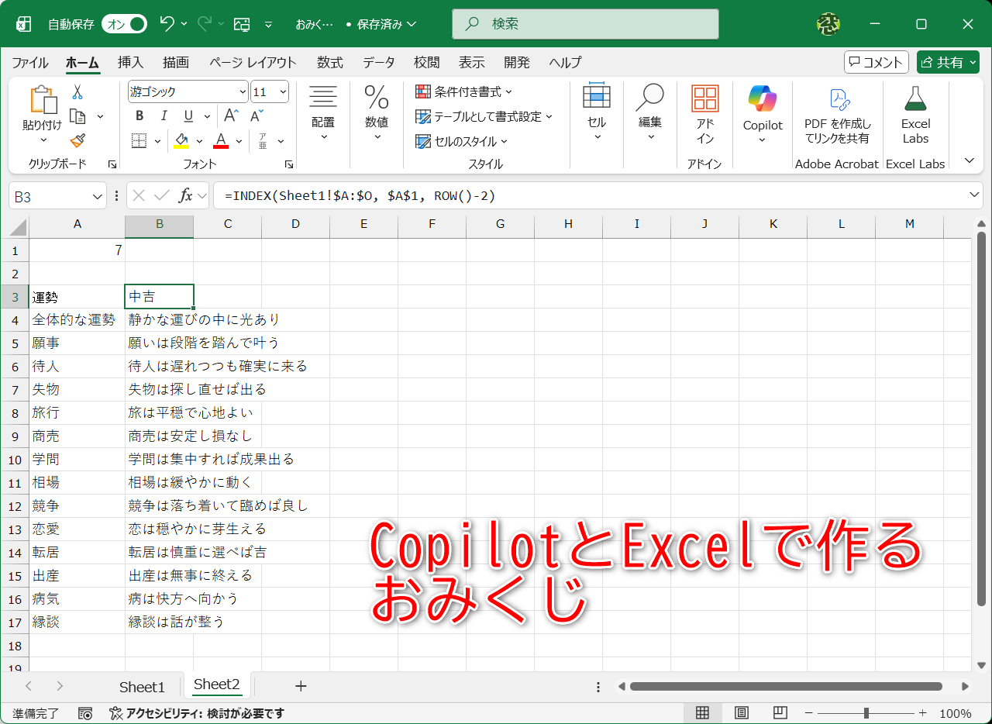The image size is (992, 724).
Task: Click the Cut scissors icon
Action: pyautogui.click(x=77, y=92)
